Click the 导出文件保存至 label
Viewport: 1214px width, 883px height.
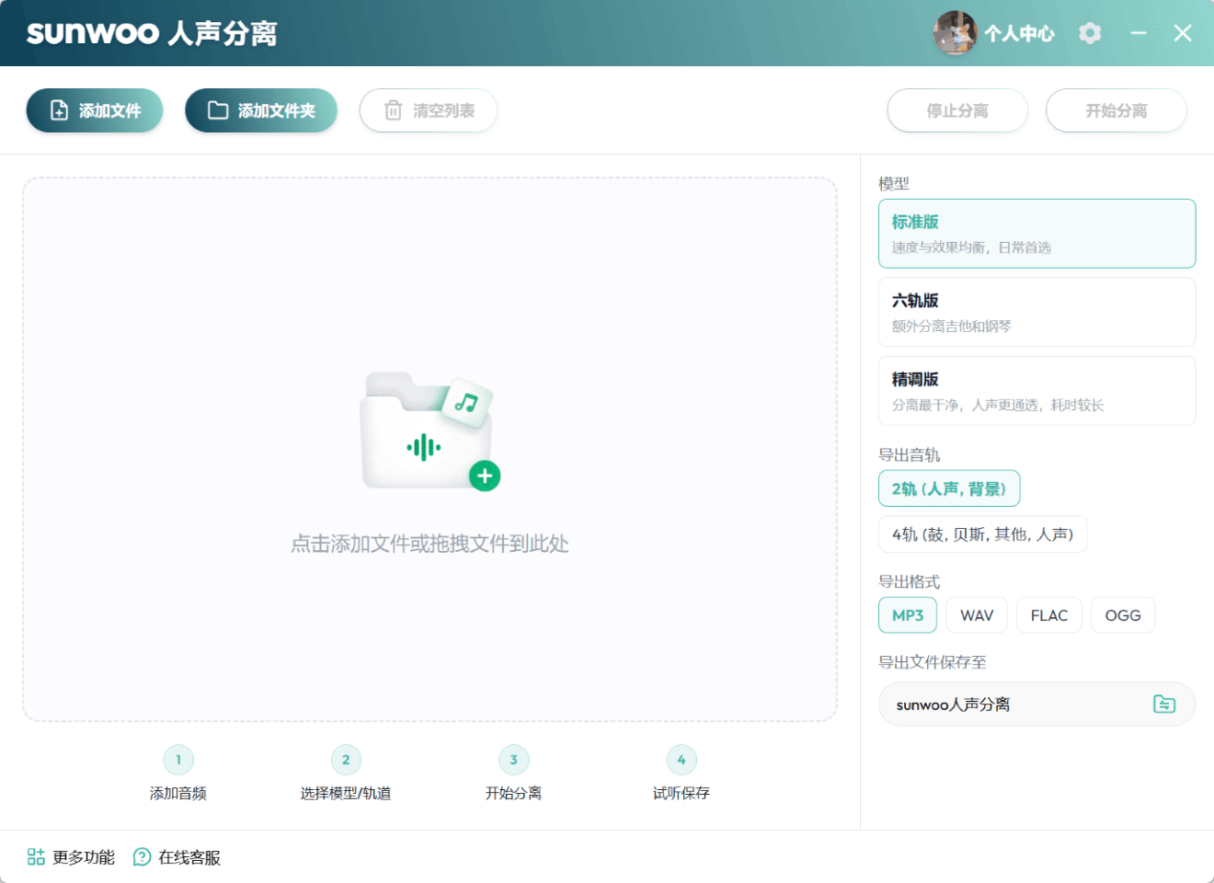933,662
